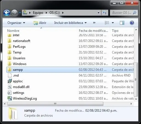The width and height of the screenshot is (141, 124).
Task: Click the msdia80.dll file name
Action: pos(21,87)
